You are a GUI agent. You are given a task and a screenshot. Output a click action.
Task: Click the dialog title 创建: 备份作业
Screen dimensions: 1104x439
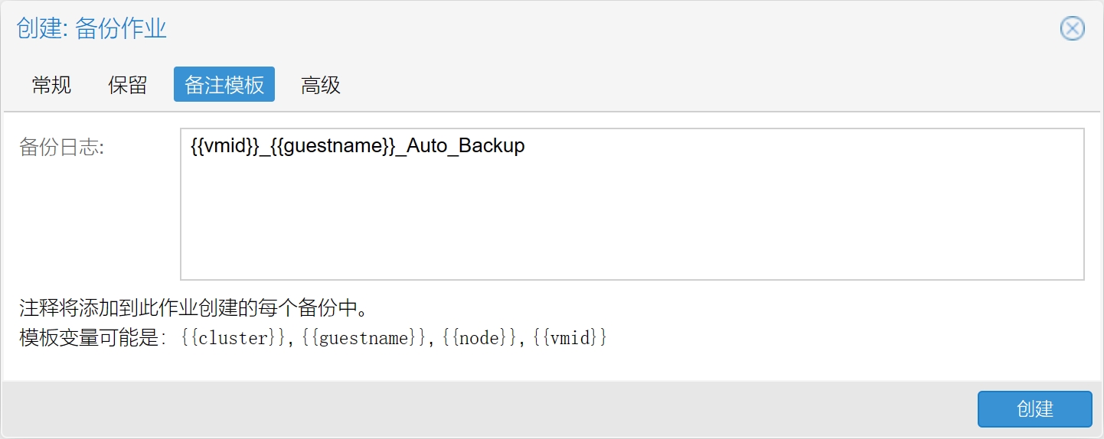tap(91, 29)
